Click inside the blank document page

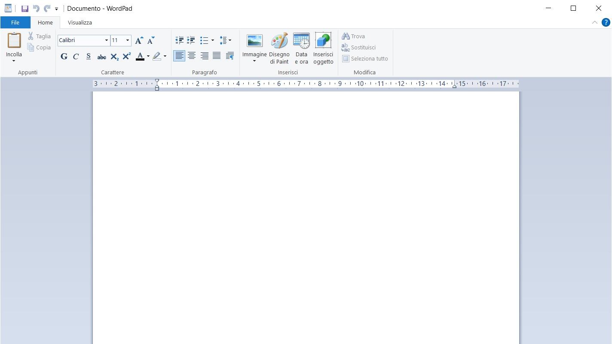click(306, 217)
